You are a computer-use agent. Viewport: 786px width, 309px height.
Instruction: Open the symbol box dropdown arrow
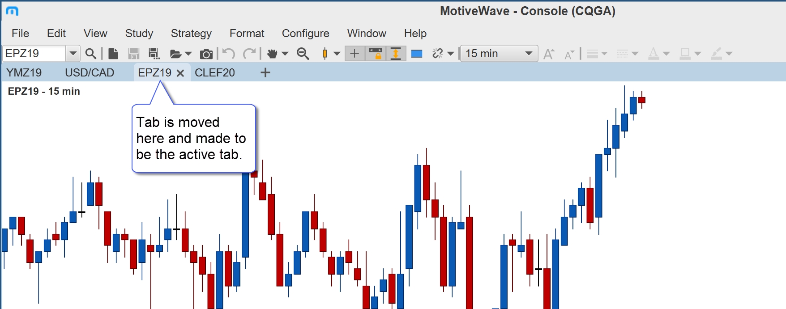pos(73,54)
